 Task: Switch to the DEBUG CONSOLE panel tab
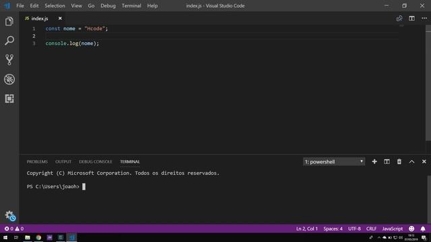tap(96, 161)
